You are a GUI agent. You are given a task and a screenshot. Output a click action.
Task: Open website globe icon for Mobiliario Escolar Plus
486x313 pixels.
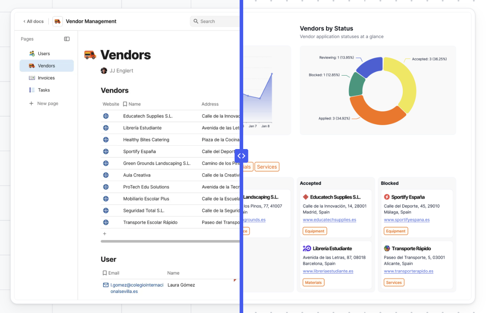click(106, 199)
